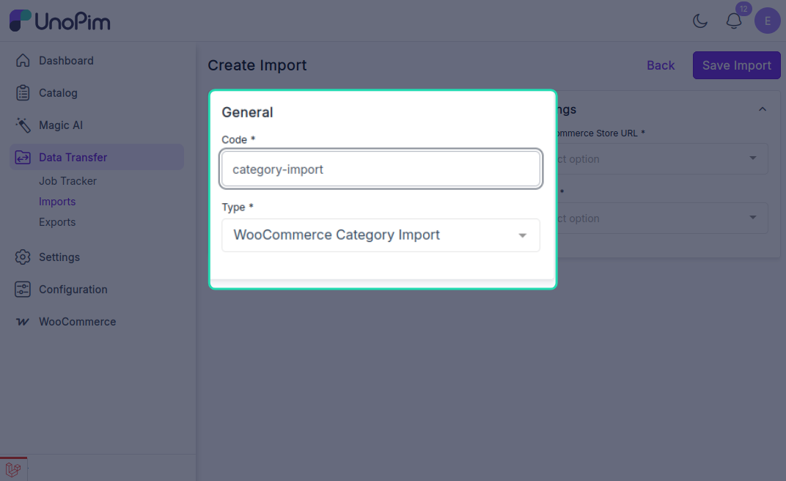The image size is (786, 481).
Task: Open the Laravel debugbar icon
Action: [x=13, y=469]
